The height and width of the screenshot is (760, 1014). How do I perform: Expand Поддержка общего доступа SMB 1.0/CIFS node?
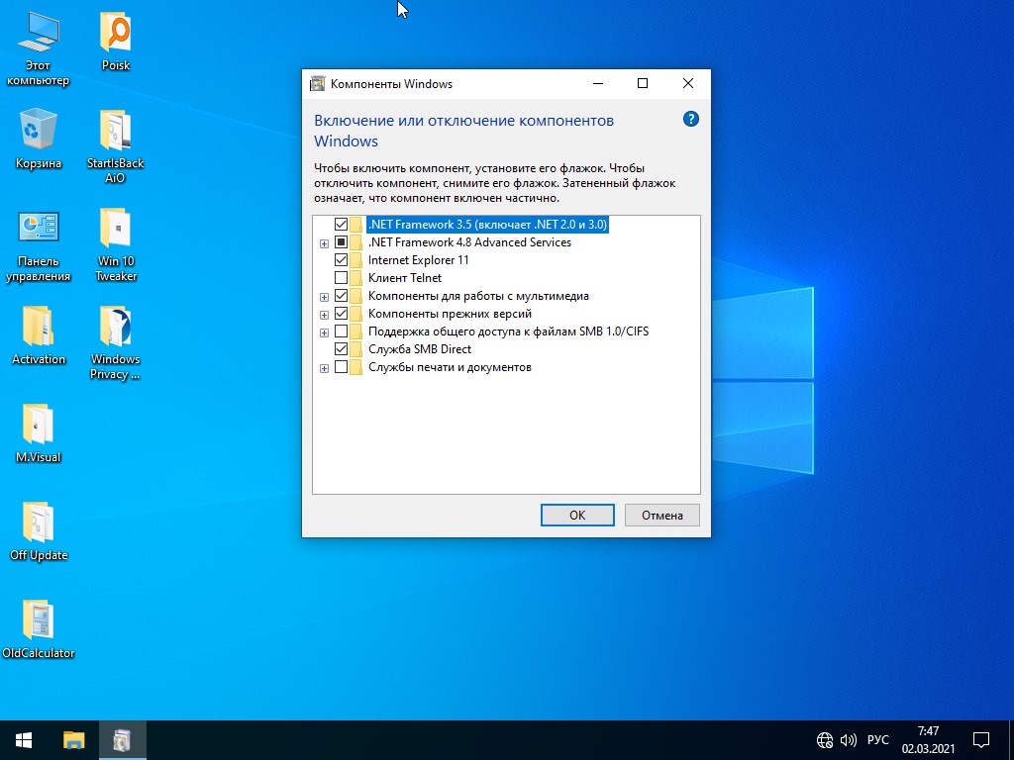(x=324, y=332)
